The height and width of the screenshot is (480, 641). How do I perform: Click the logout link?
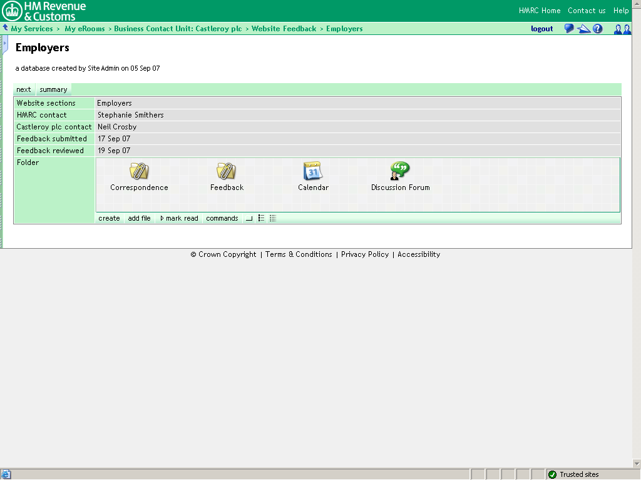click(541, 29)
